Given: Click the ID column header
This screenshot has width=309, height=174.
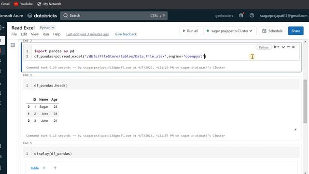Looking at the screenshot, I should coord(34,100).
